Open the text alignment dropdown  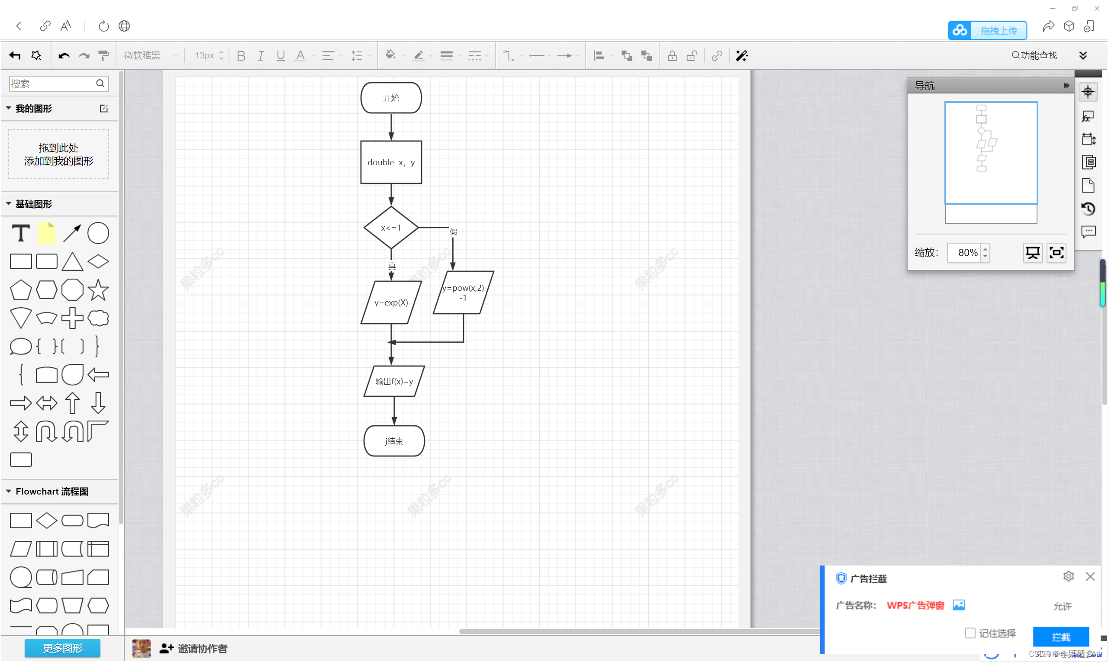[329, 56]
